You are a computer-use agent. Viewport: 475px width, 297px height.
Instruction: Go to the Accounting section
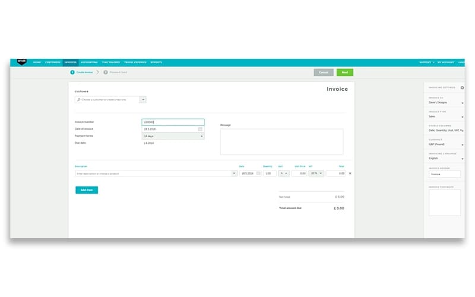click(89, 62)
